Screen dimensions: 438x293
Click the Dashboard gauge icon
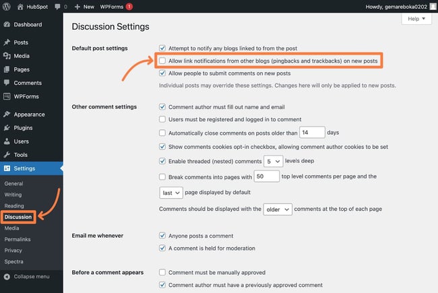point(7,24)
